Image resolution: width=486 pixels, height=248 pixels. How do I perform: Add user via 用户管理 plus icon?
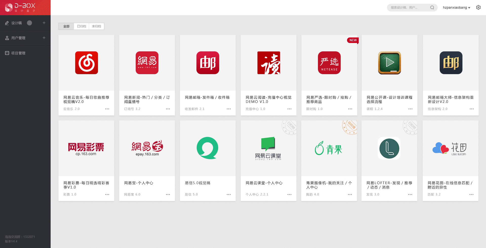point(44,38)
